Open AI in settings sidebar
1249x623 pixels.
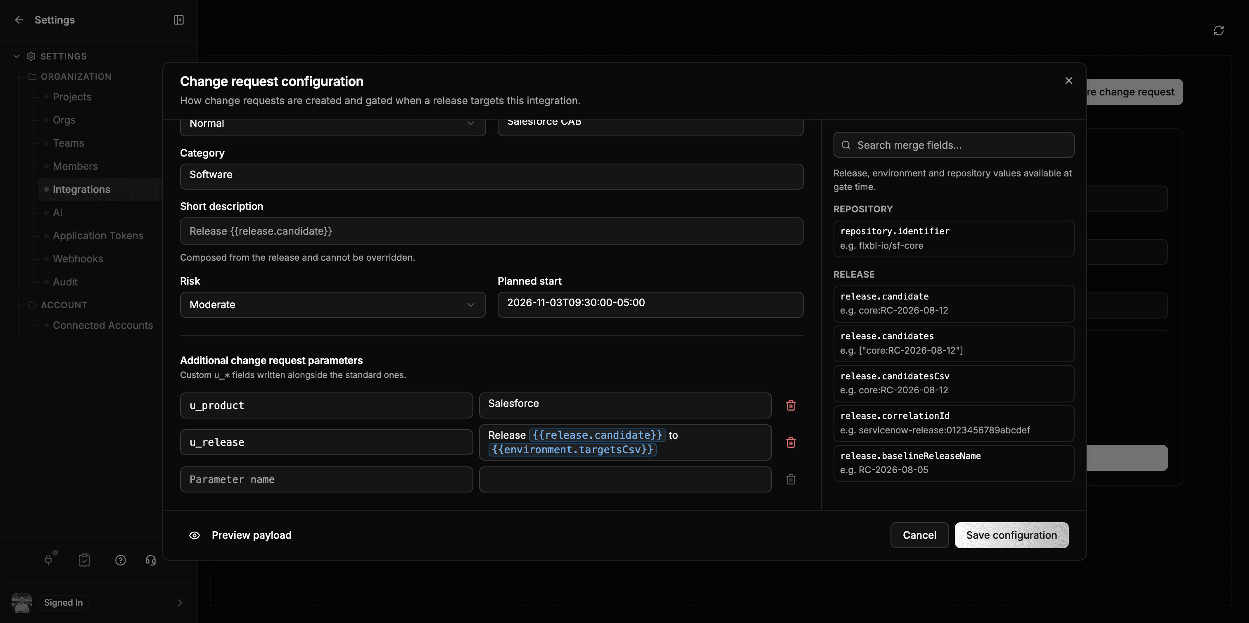[x=57, y=212]
